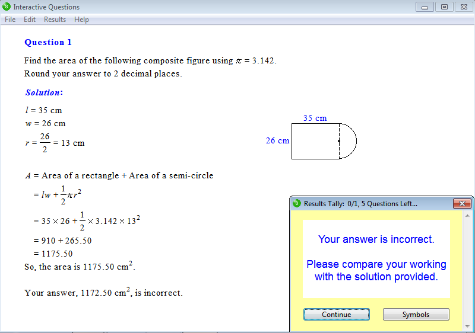The width and height of the screenshot is (475, 333).
Task: Maximize the Interactive Questions window
Action: click(x=444, y=7)
